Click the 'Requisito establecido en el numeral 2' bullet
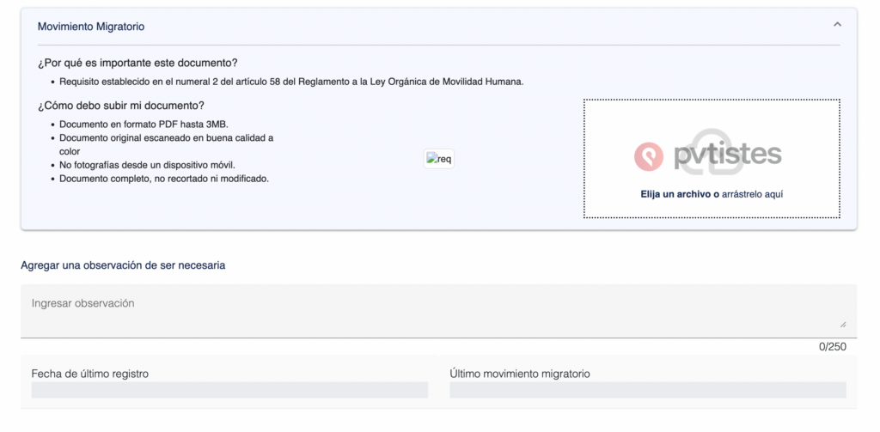Image resolution: width=880 pixels, height=432 pixels. click(291, 82)
